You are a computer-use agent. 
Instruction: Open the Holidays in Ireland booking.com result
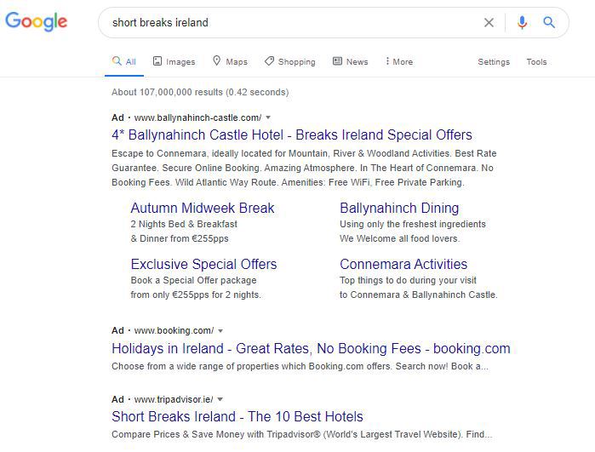[311, 348]
